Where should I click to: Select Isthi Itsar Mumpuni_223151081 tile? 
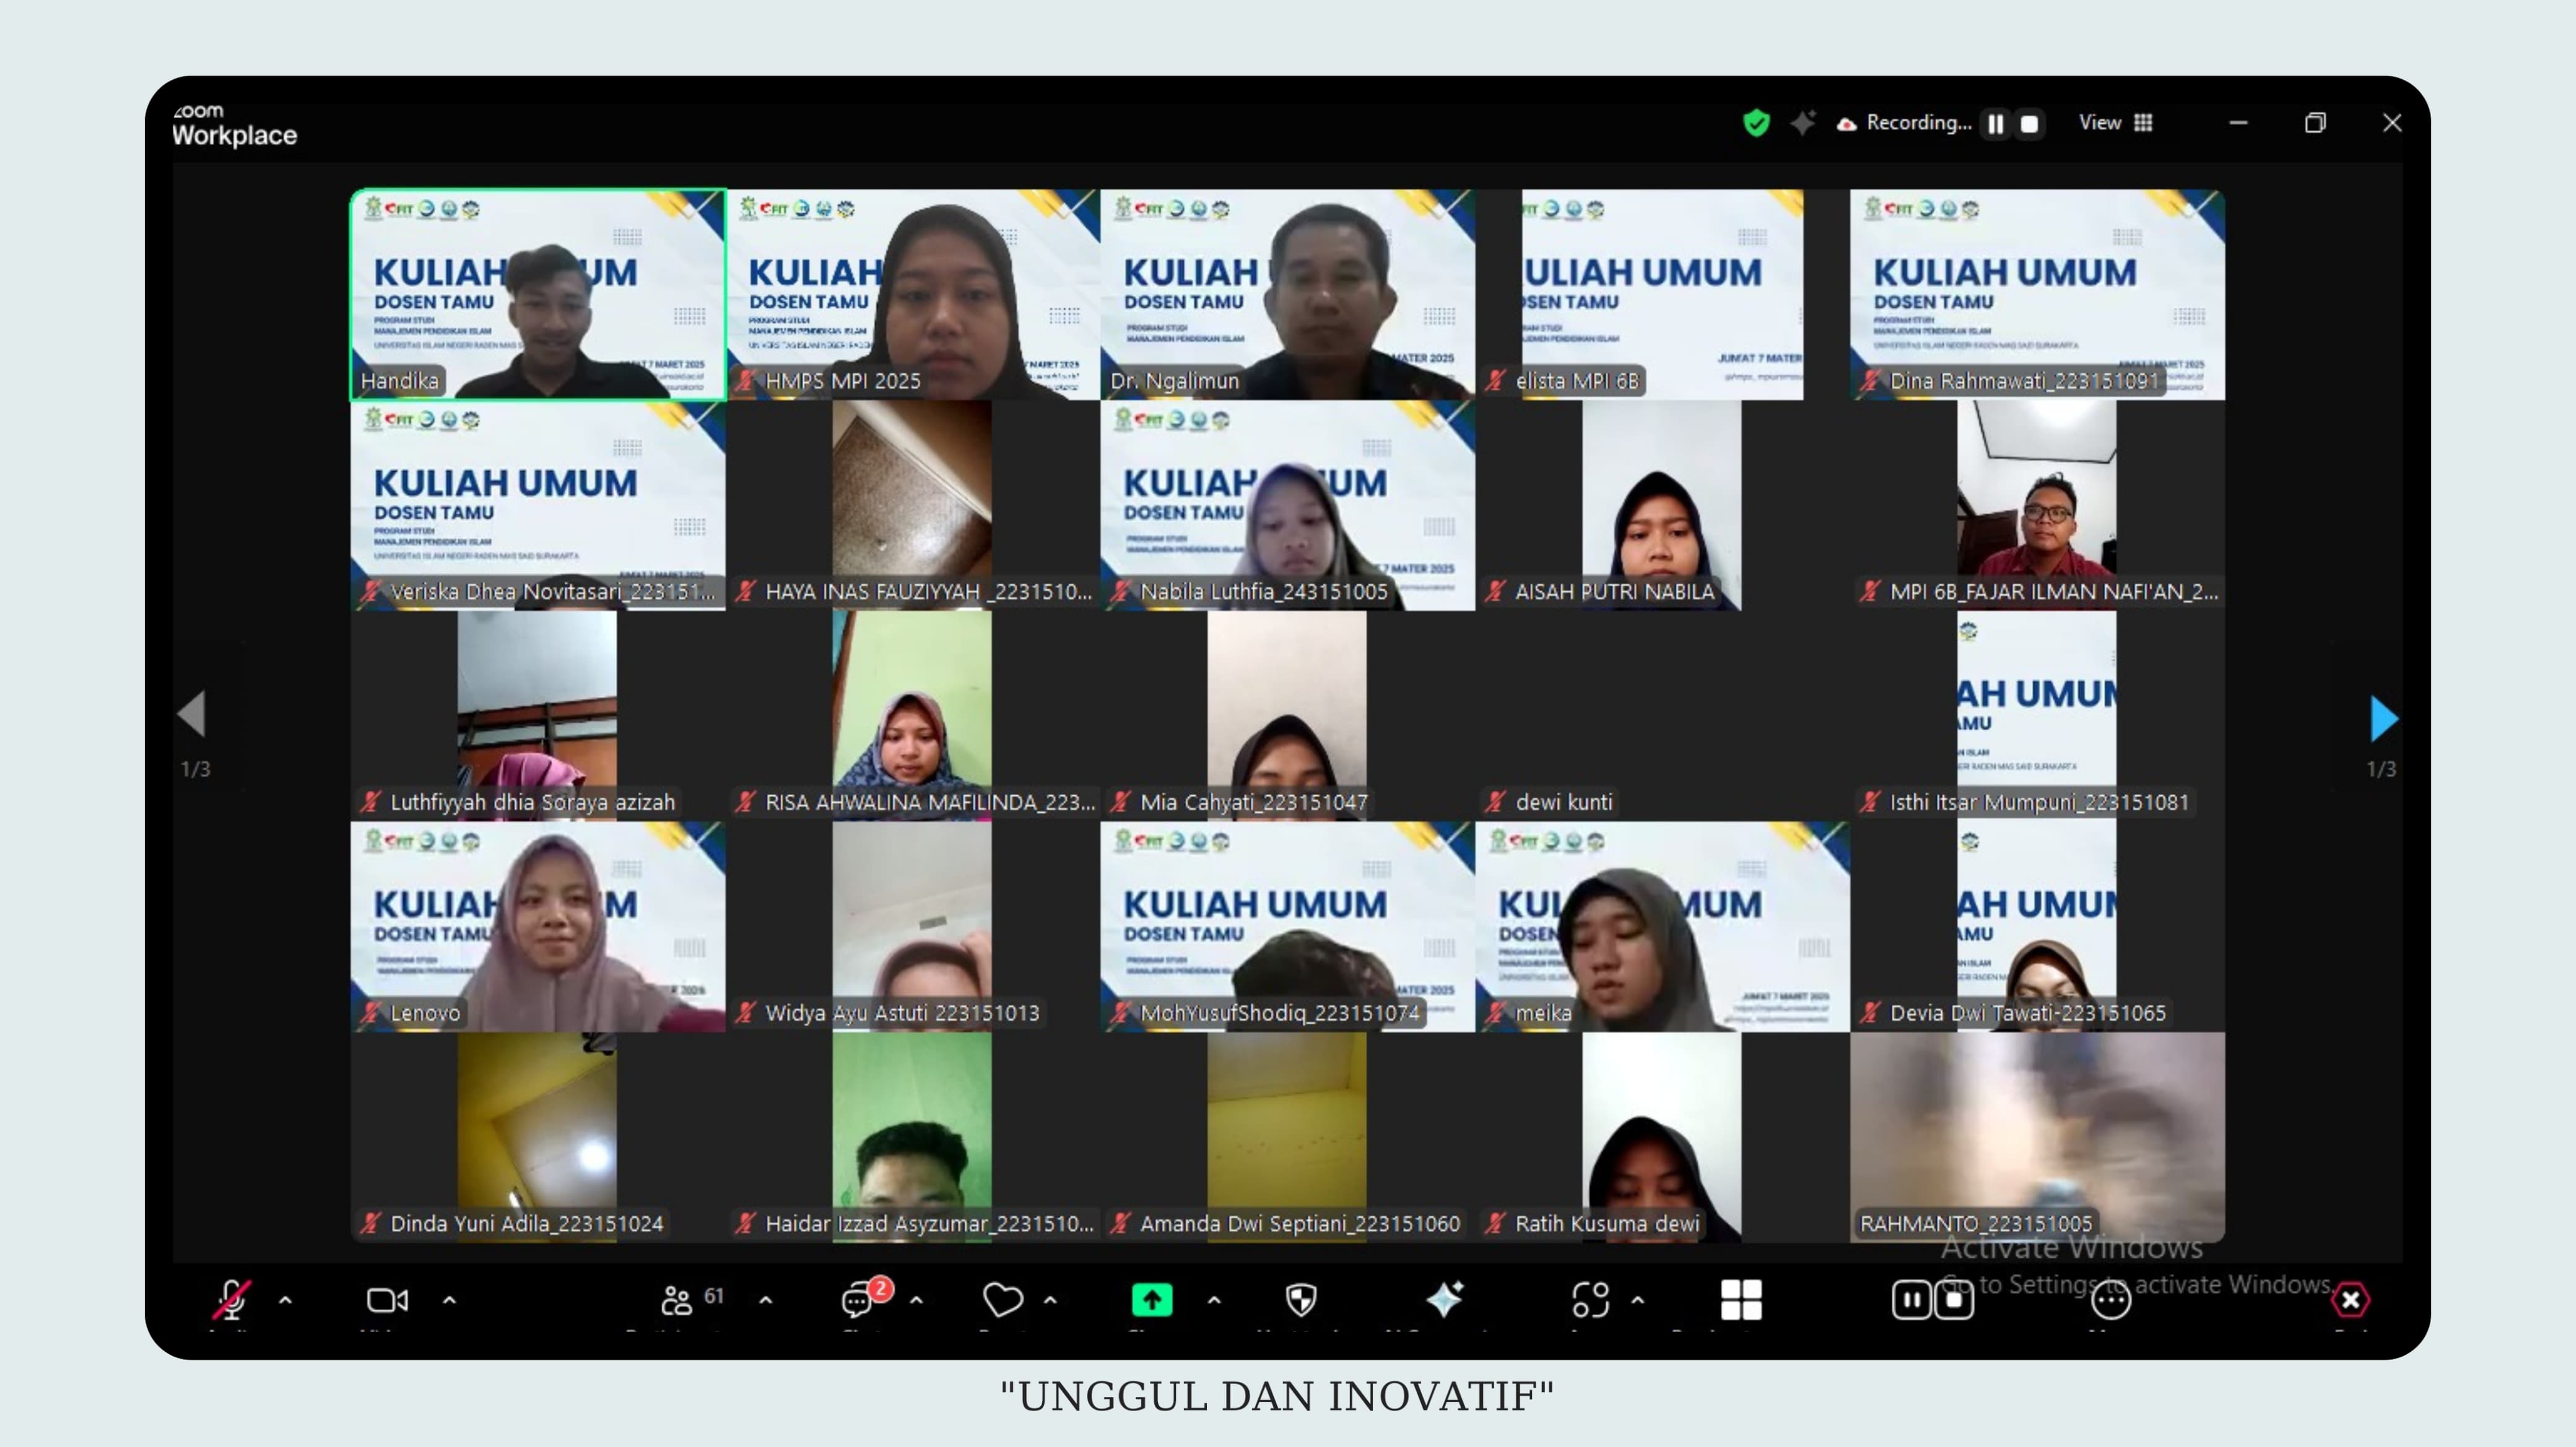click(x=2037, y=717)
